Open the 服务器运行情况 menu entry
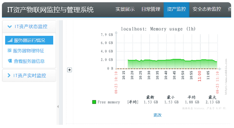 click(29, 40)
